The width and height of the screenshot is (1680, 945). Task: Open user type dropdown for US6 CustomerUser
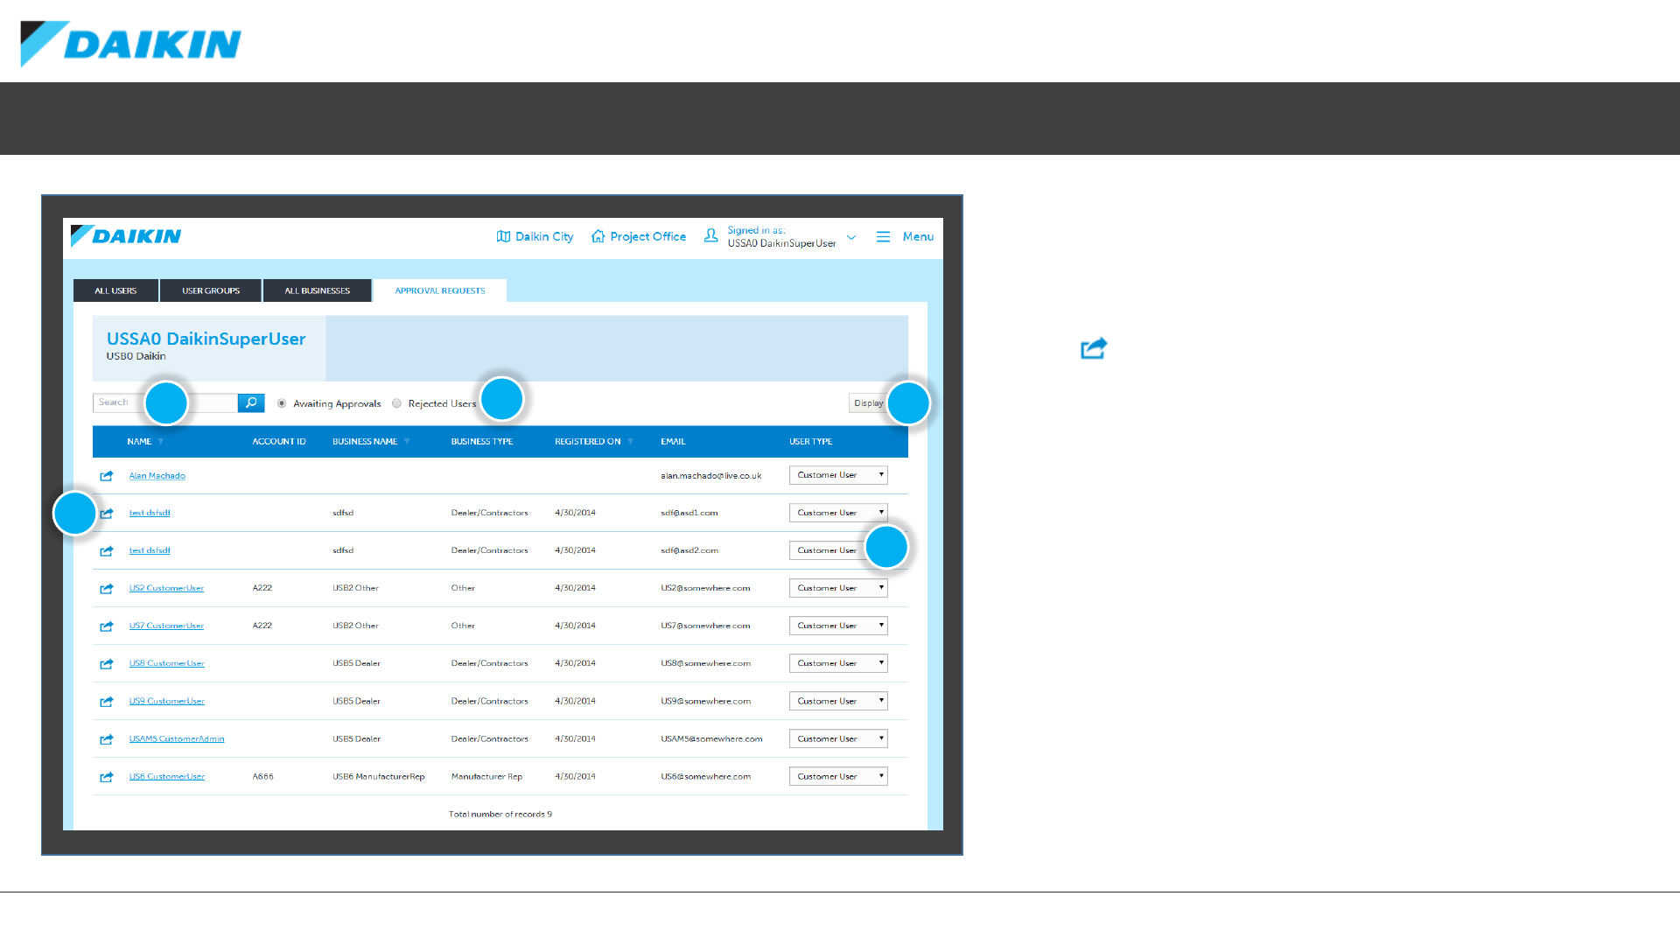(838, 776)
